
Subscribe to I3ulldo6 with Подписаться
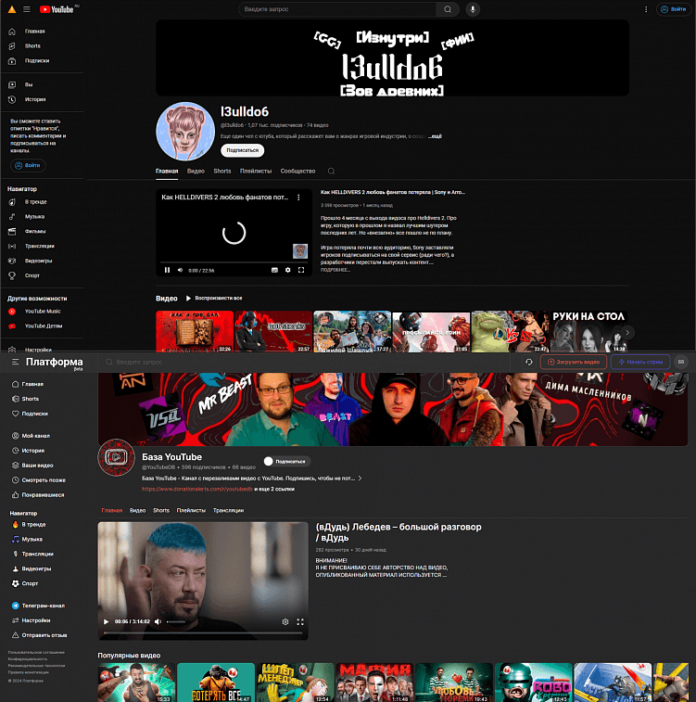pyautogui.click(x=243, y=150)
